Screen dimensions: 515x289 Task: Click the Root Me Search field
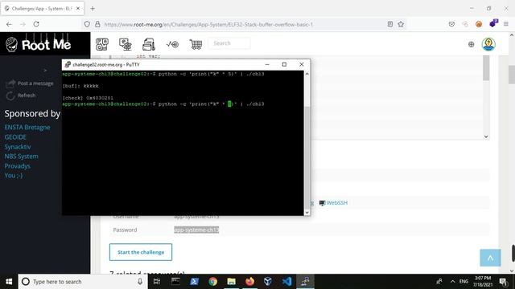pos(229,43)
